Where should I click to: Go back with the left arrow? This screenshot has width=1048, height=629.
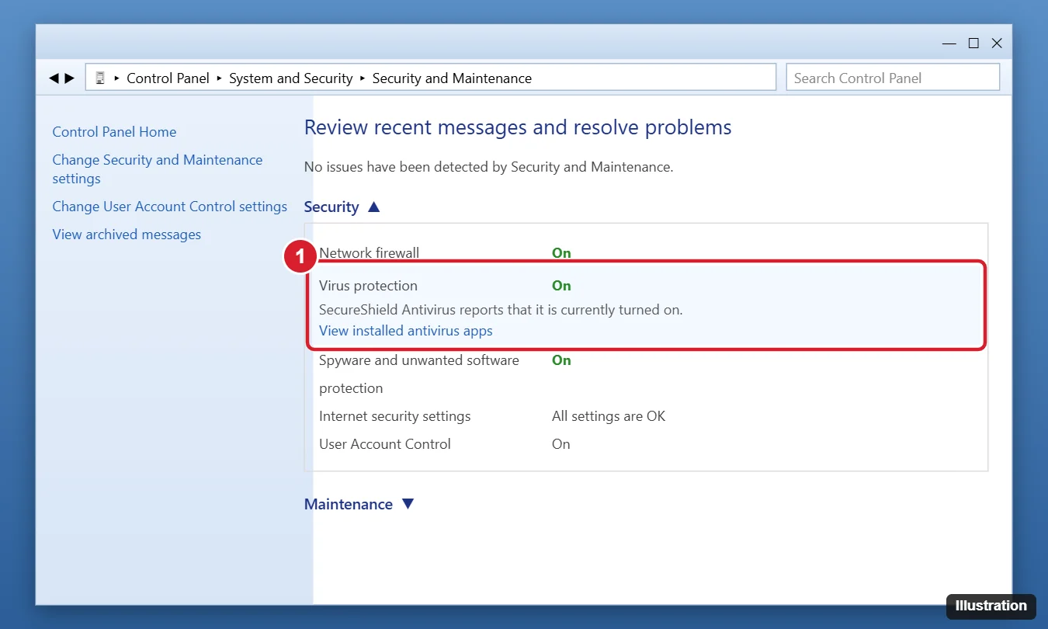pyautogui.click(x=54, y=78)
